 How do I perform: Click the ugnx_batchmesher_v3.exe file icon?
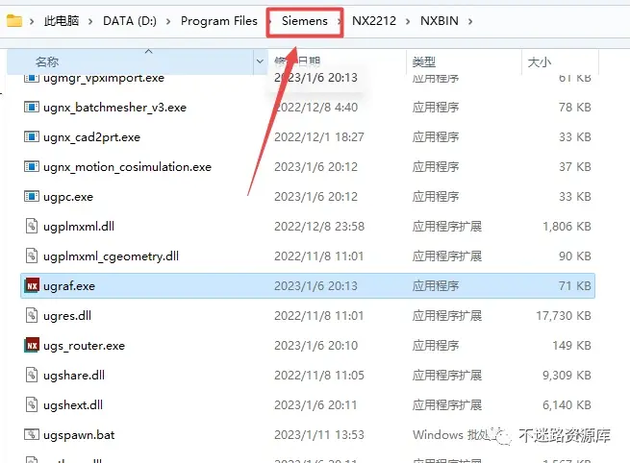32,108
